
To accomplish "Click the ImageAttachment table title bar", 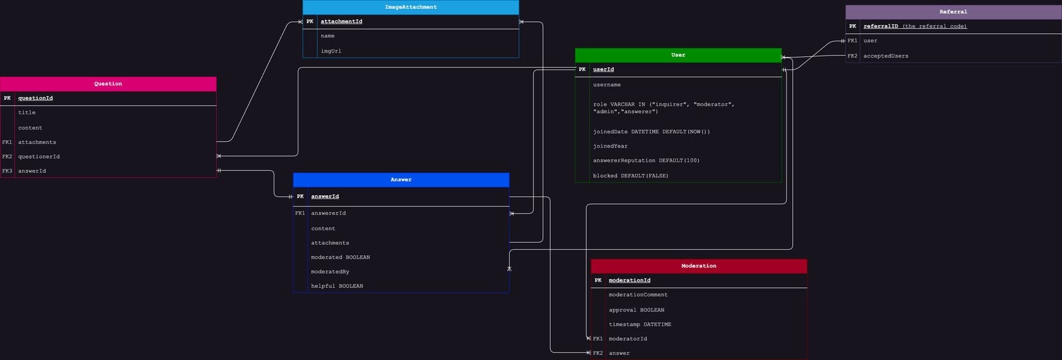I will coord(411,7).
